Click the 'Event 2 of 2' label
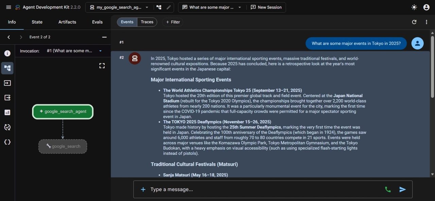The image size is (435, 201). coord(40,37)
